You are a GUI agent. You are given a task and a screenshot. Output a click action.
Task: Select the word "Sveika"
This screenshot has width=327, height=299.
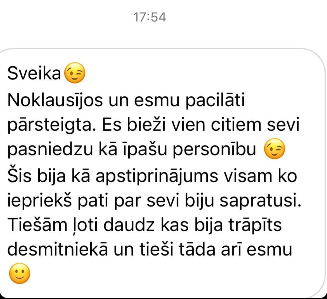[x=34, y=73]
